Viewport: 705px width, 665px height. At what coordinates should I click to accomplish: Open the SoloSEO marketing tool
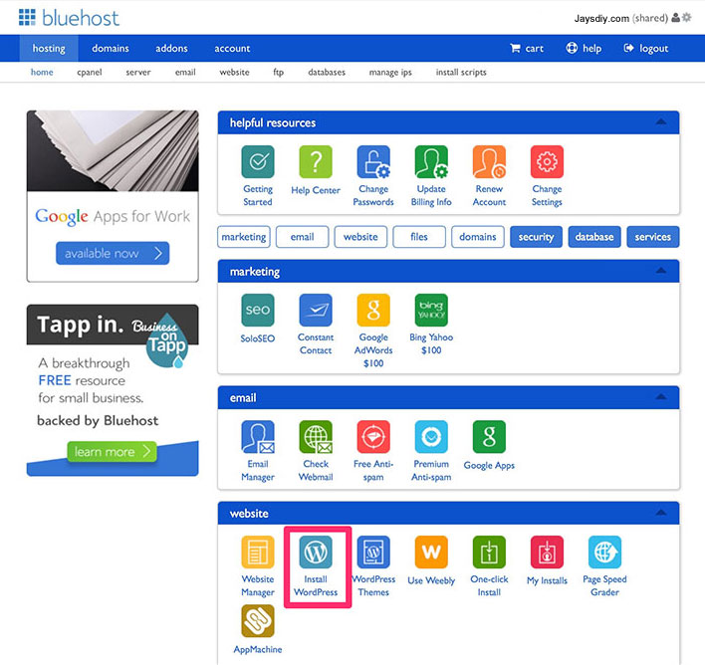[257, 311]
